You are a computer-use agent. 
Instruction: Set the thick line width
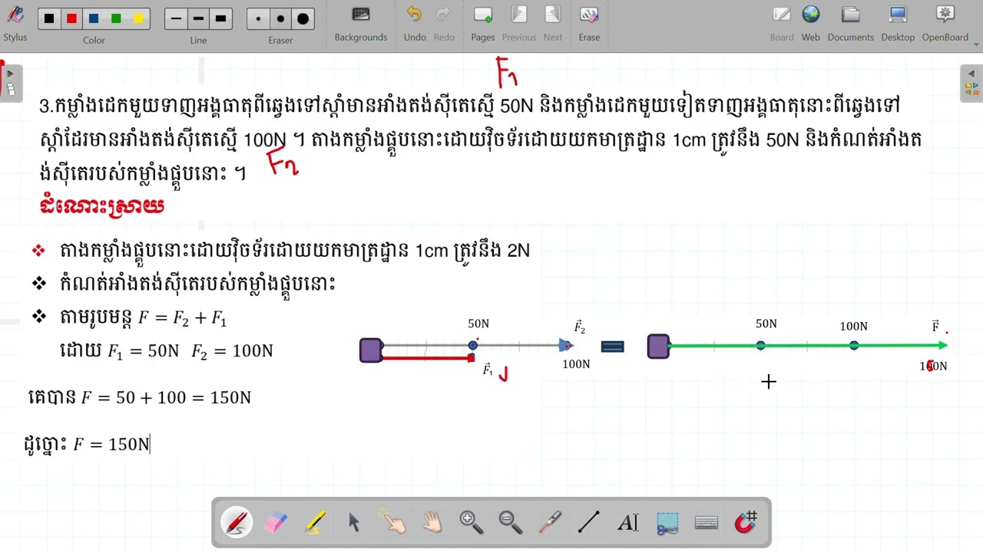[220, 18]
